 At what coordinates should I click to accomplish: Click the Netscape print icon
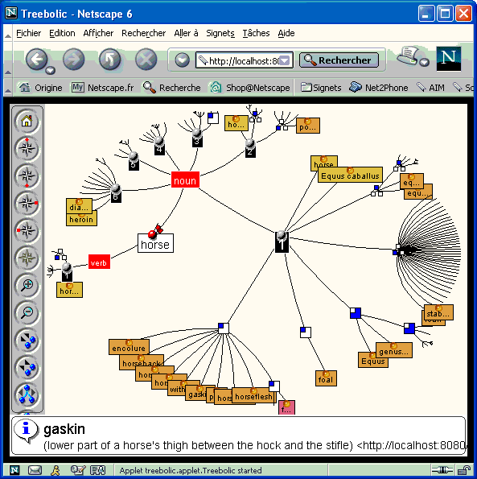(x=409, y=56)
